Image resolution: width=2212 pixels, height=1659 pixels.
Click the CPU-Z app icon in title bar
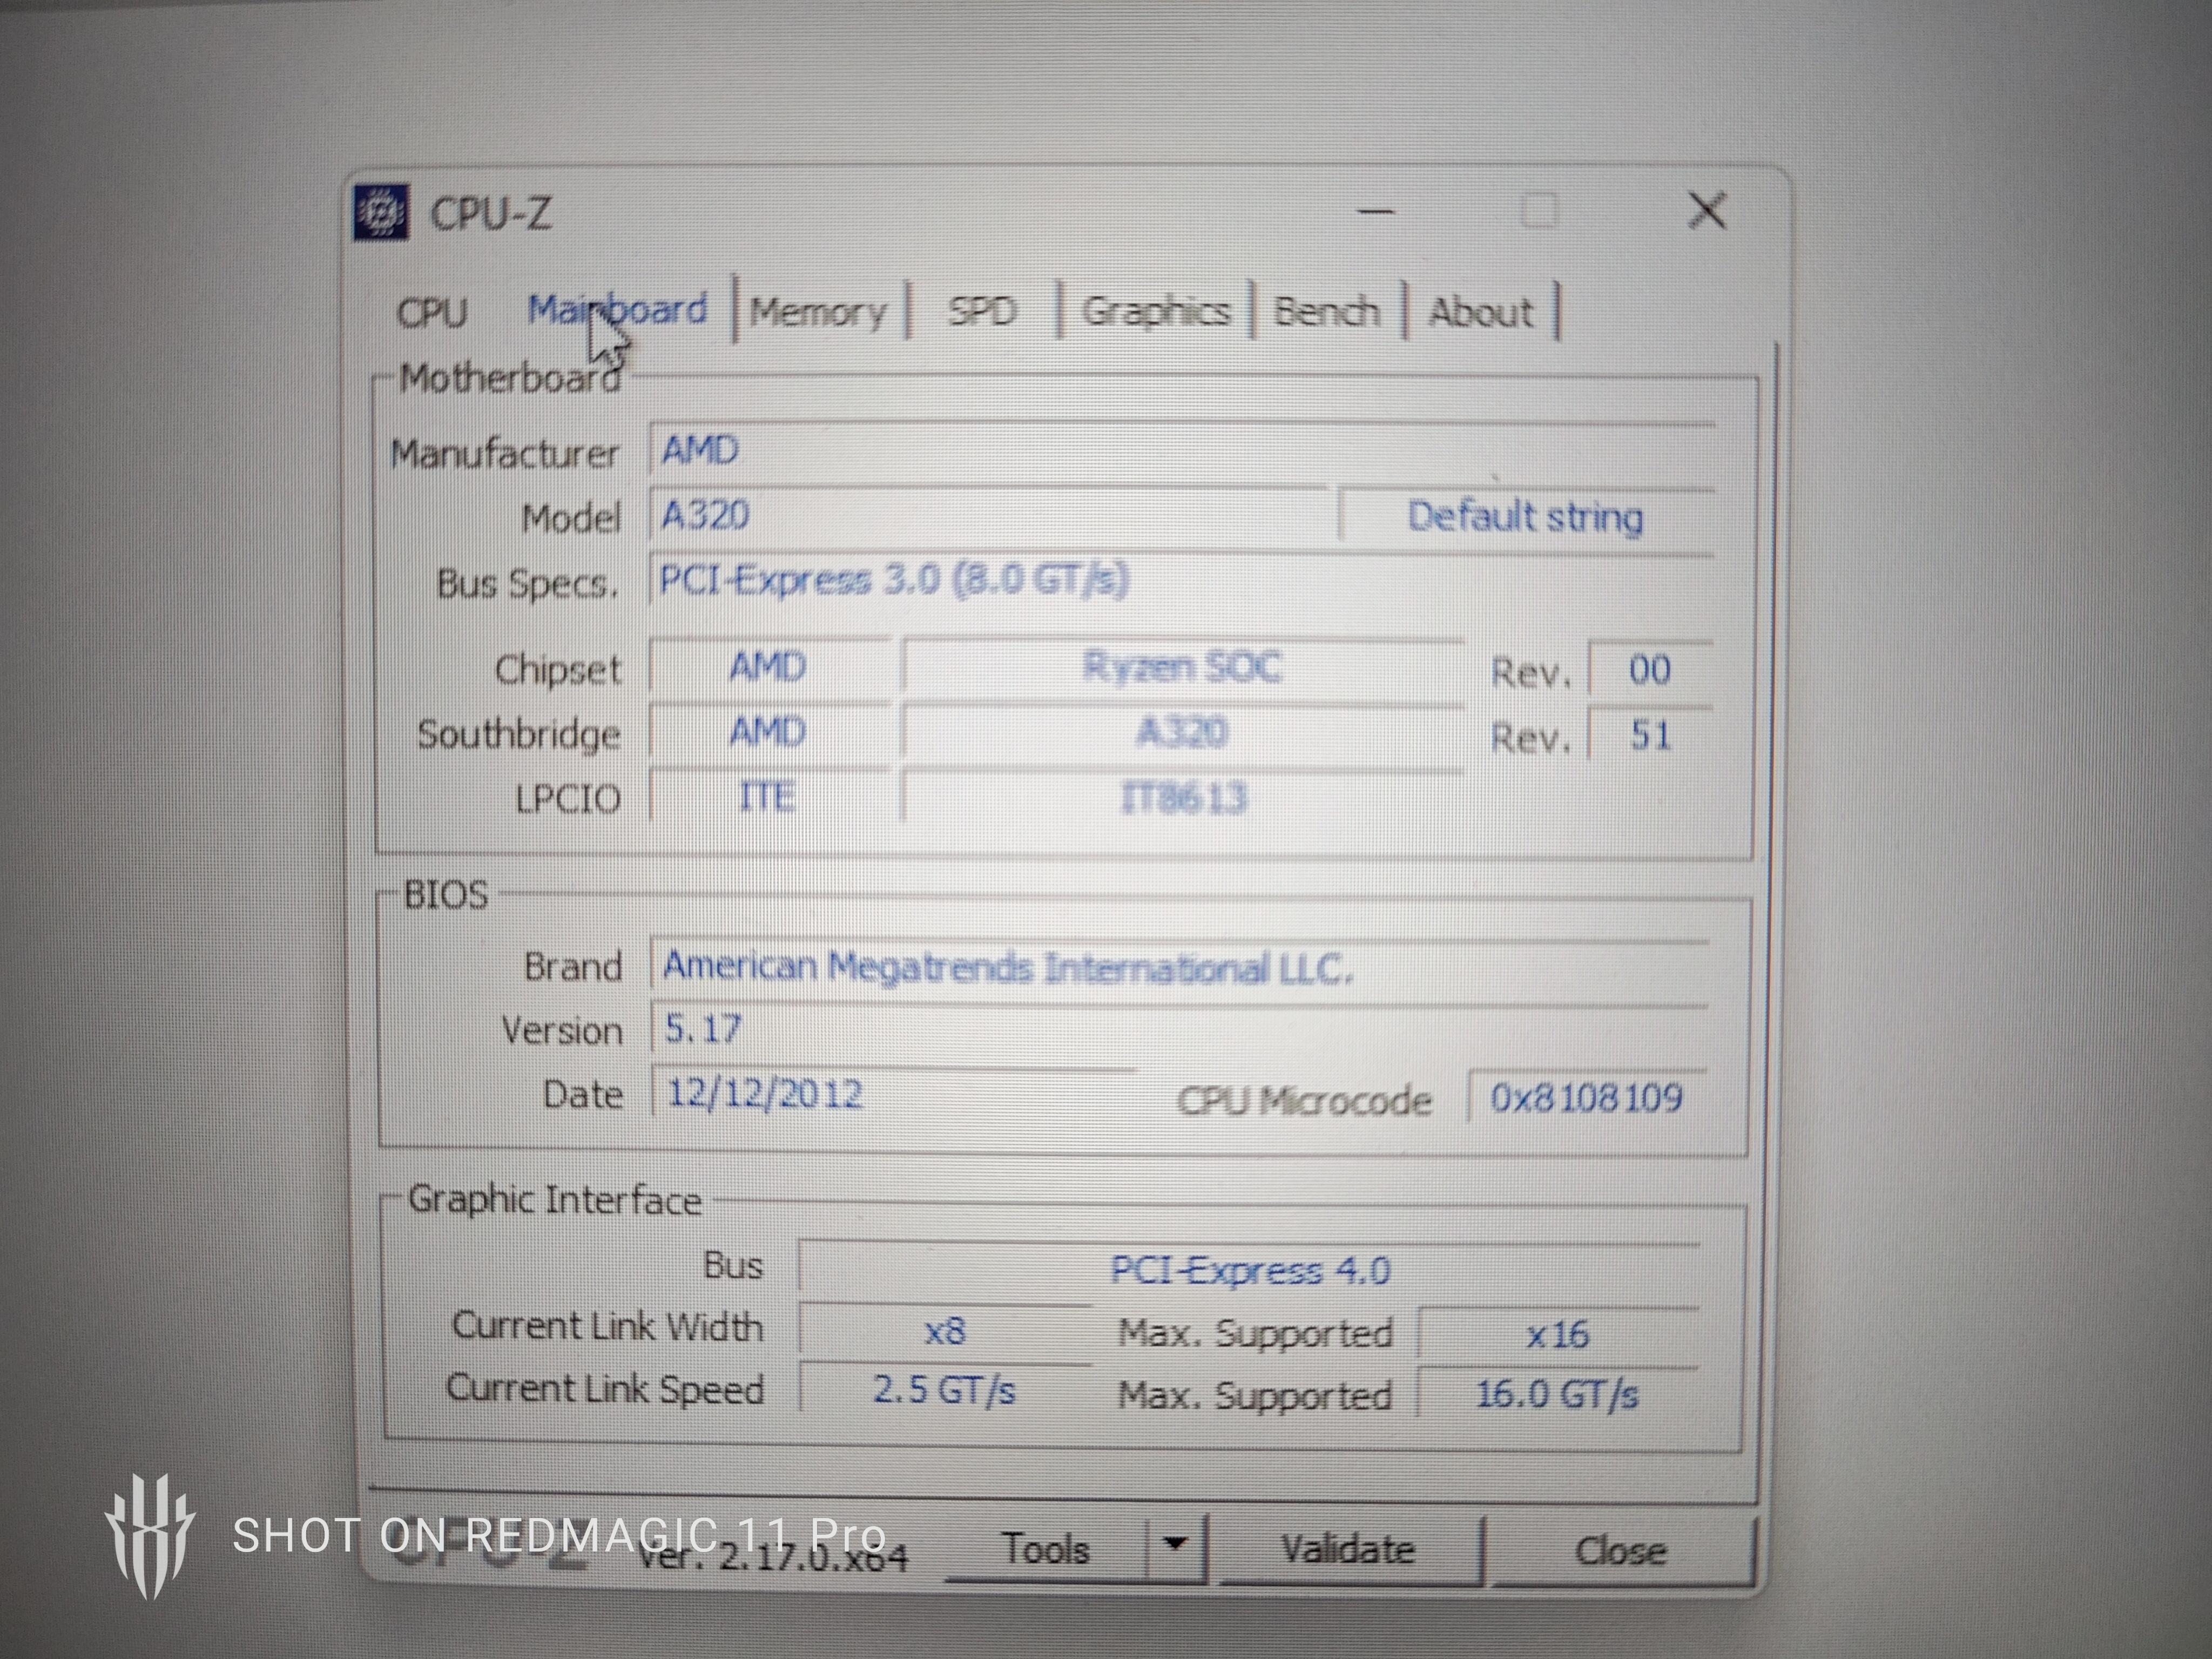[x=381, y=212]
